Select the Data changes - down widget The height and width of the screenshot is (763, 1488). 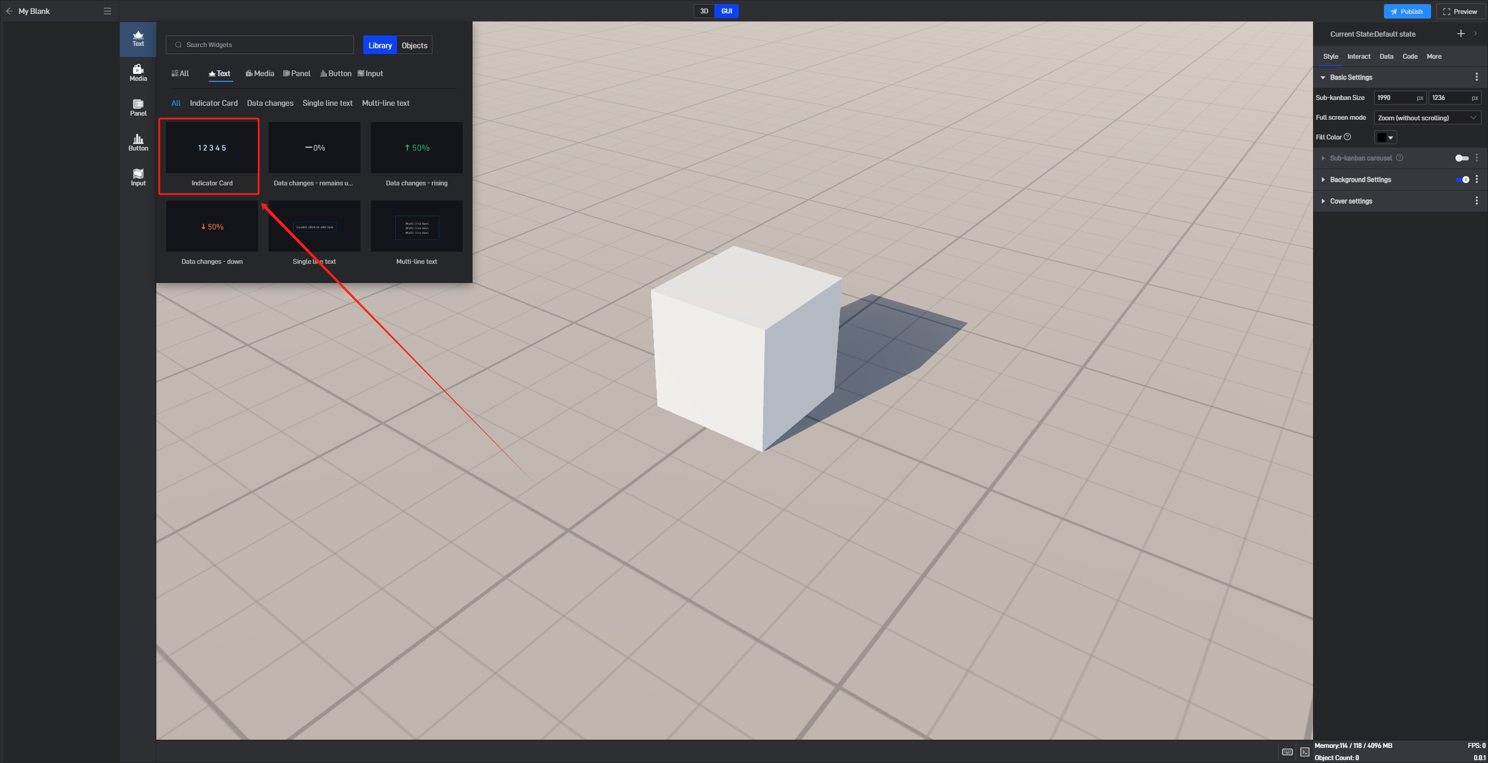pos(212,227)
